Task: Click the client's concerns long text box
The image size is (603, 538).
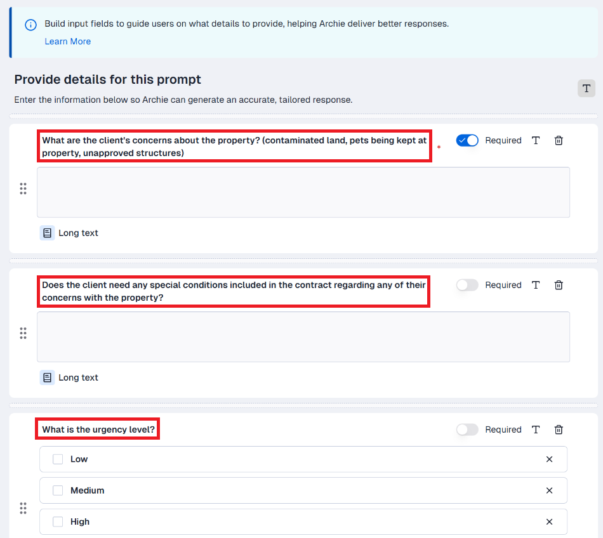Action: [303, 192]
